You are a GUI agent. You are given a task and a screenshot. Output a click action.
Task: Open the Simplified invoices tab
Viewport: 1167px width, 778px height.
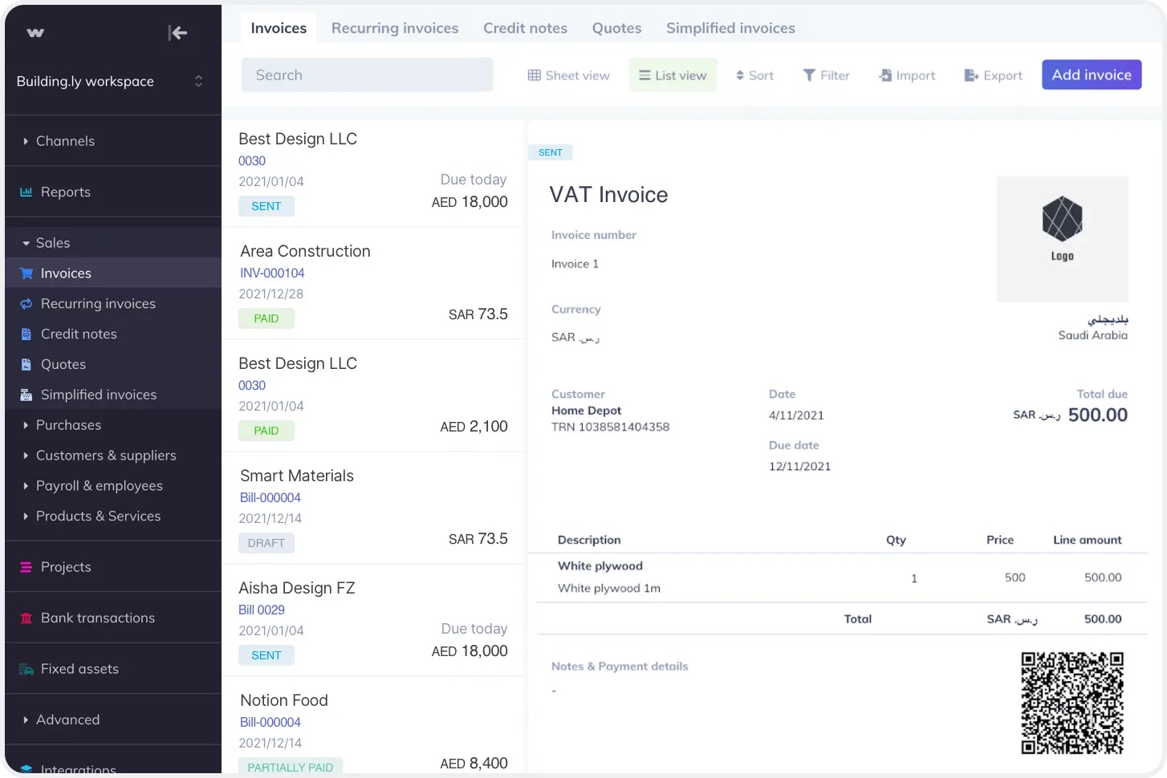(x=729, y=27)
